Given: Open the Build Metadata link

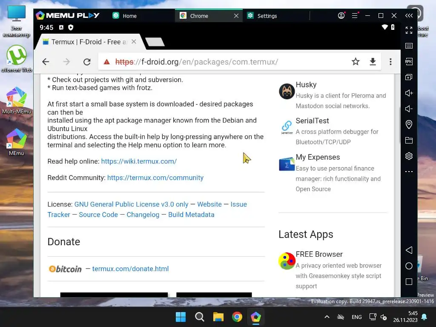Looking at the screenshot, I should (x=191, y=215).
